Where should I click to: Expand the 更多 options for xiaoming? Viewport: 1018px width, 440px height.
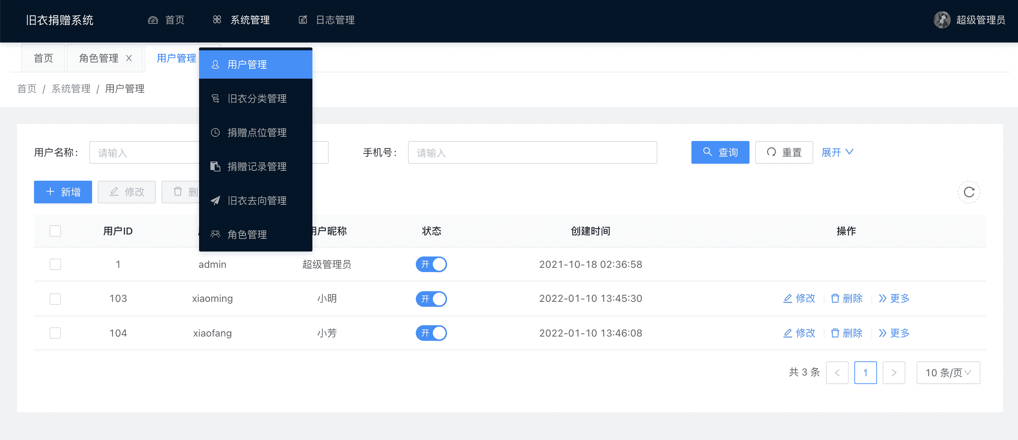click(894, 299)
